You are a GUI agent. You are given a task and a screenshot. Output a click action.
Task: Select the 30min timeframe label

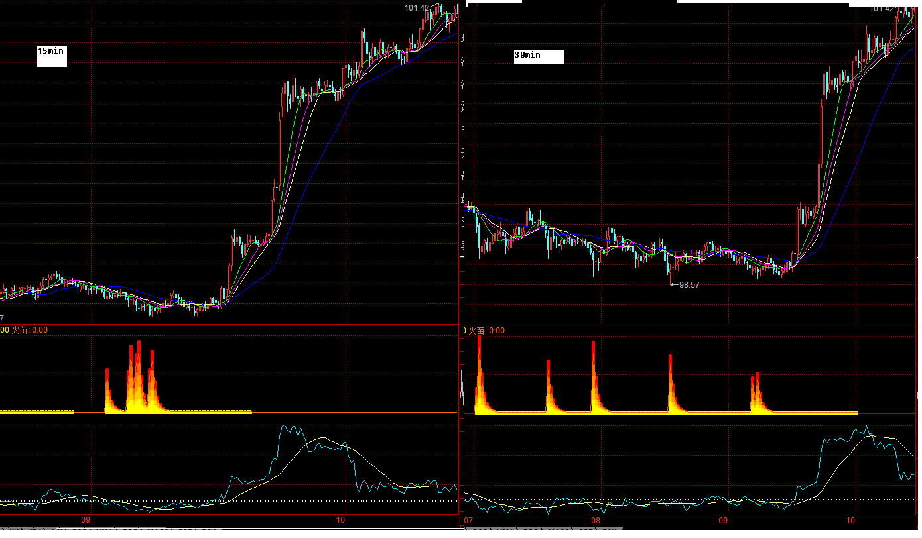pyautogui.click(x=527, y=55)
